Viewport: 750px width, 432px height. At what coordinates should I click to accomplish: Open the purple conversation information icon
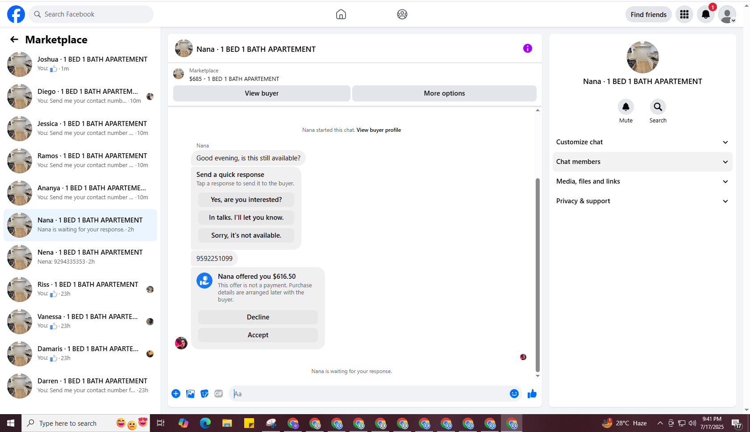(x=528, y=48)
